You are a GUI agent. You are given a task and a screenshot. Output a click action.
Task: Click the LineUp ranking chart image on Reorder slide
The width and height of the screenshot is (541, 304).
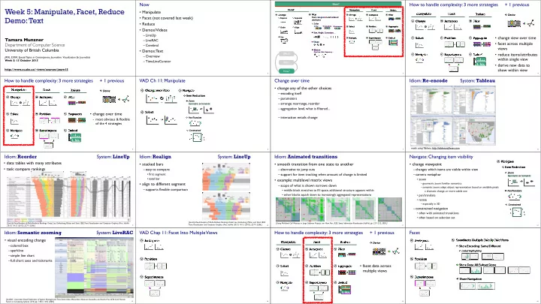(x=69, y=194)
